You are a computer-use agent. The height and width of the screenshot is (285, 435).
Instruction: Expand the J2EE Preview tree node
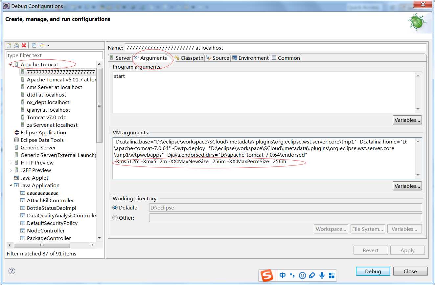point(11,170)
